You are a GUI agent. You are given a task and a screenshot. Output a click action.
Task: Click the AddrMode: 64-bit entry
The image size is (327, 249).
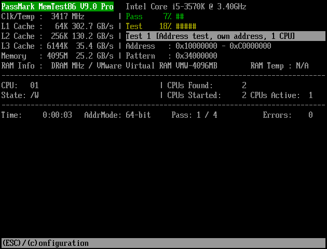[117, 115]
